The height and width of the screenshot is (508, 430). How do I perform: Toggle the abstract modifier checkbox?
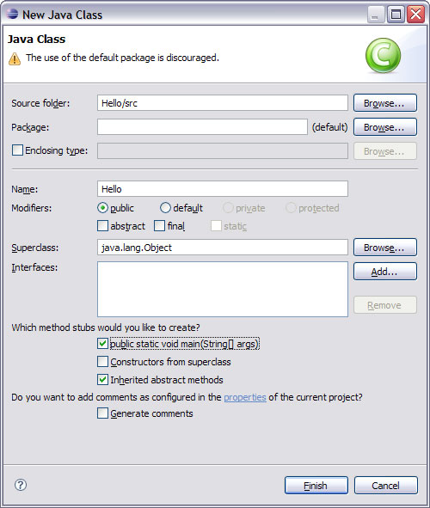click(x=102, y=226)
